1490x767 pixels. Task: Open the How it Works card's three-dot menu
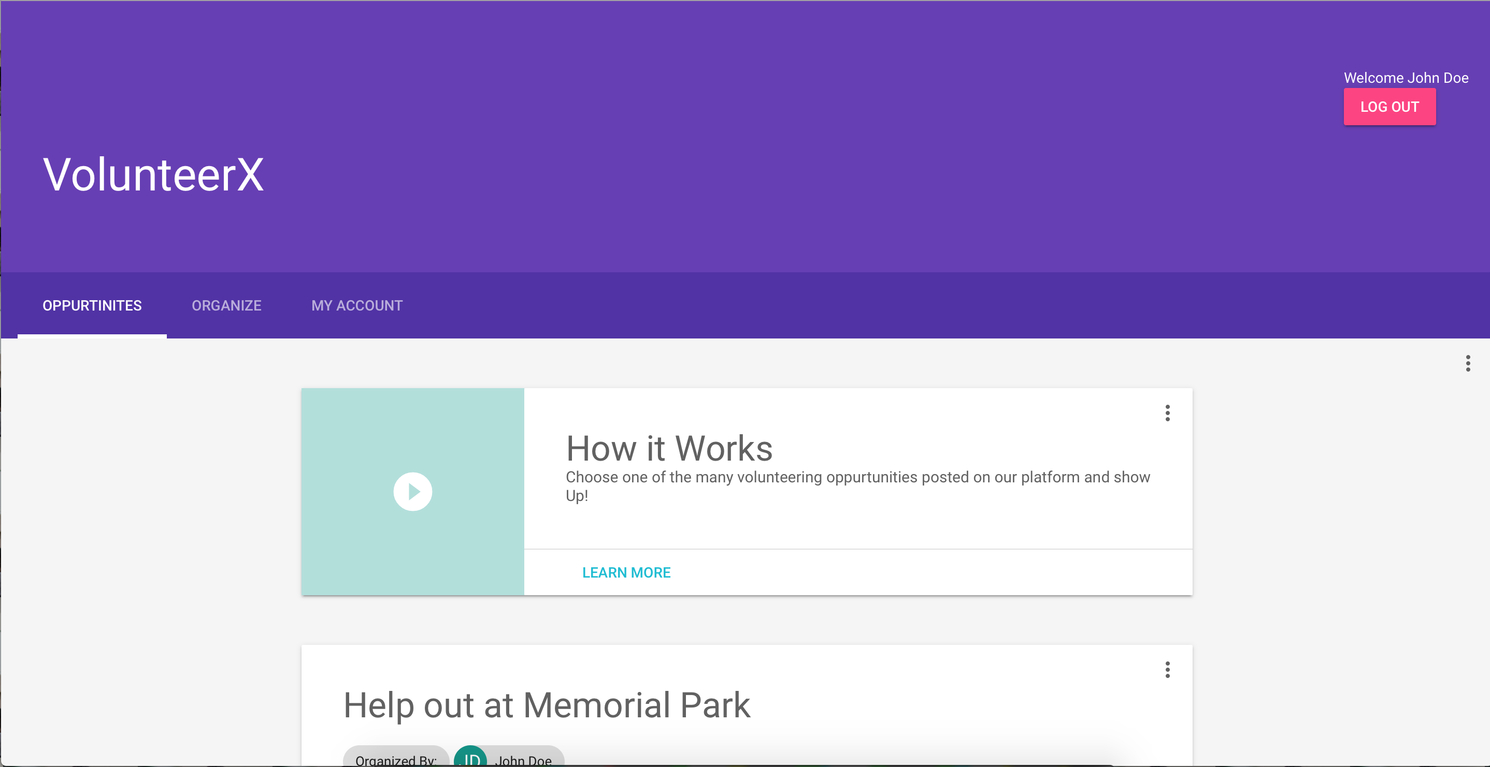coord(1167,412)
